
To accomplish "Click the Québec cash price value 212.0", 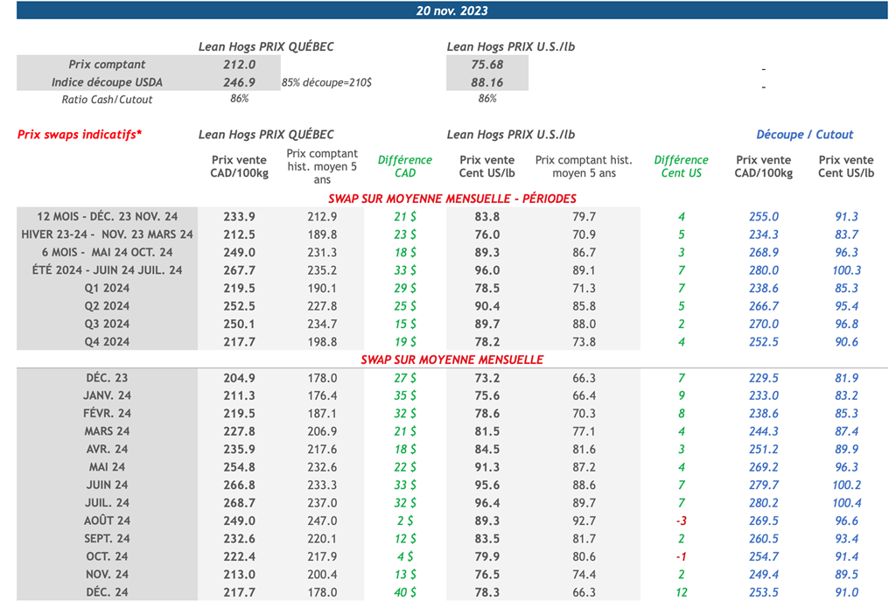I will tap(239, 65).
